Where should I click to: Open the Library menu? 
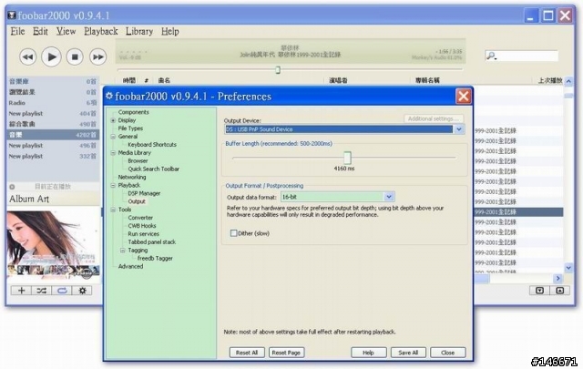139,31
